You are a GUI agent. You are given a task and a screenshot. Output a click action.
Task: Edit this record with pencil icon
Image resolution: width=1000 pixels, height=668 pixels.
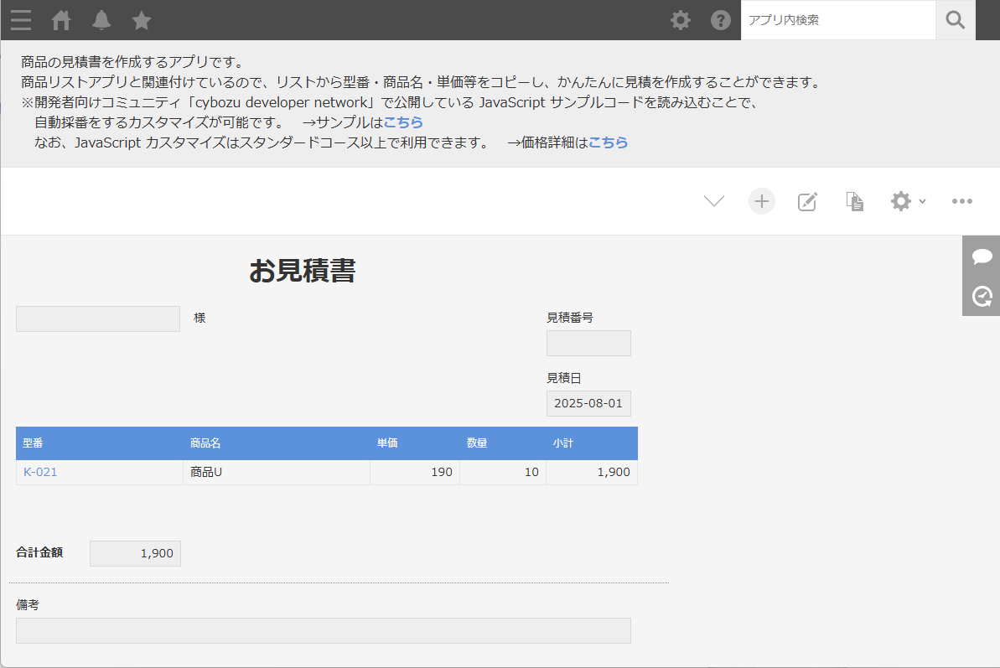[807, 201]
